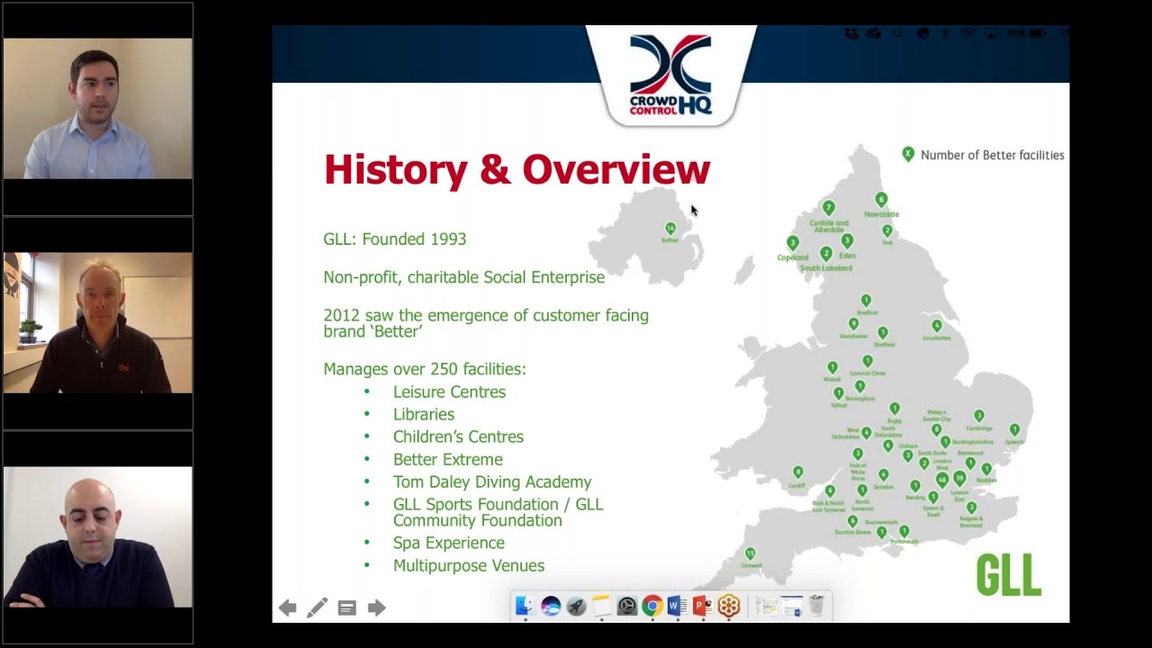The width and height of the screenshot is (1152, 648).
Task: Select middle participant video in black jacket
Action: pos(97,322)
